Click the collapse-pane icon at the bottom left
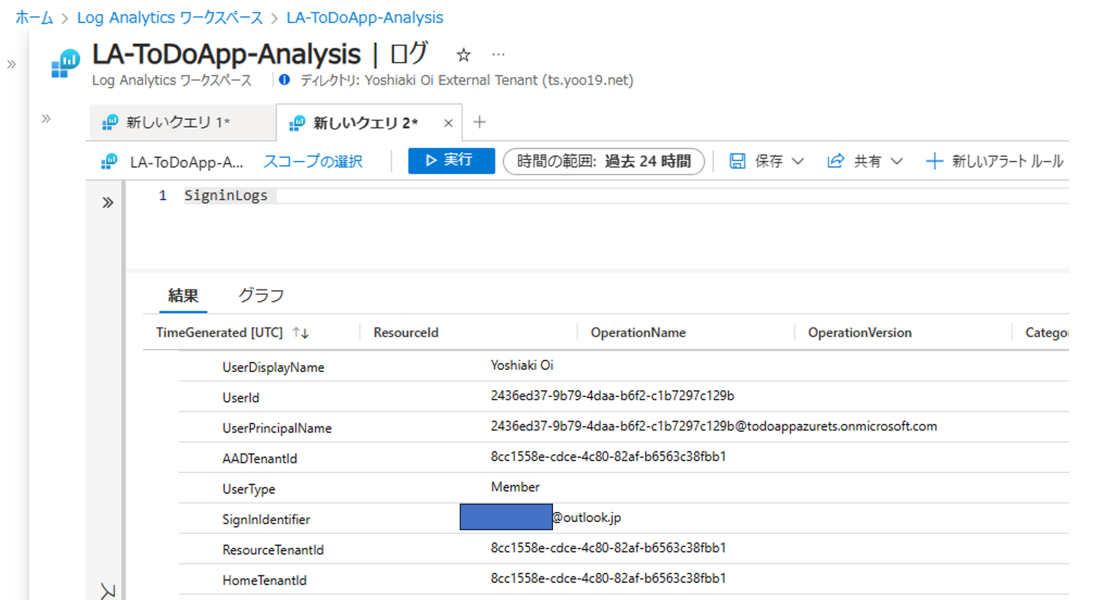Screen dimensions: 1114x600 click(108, 591)
